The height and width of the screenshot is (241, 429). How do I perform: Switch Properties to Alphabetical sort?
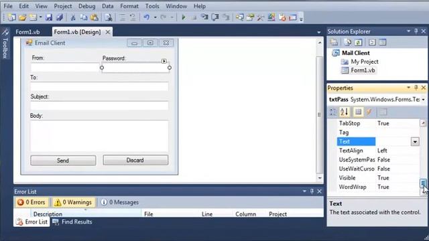click(x=344, y=112)
